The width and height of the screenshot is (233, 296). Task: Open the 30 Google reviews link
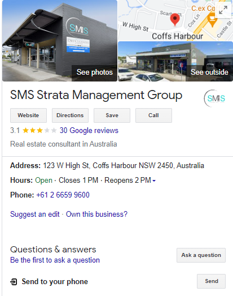89,130
